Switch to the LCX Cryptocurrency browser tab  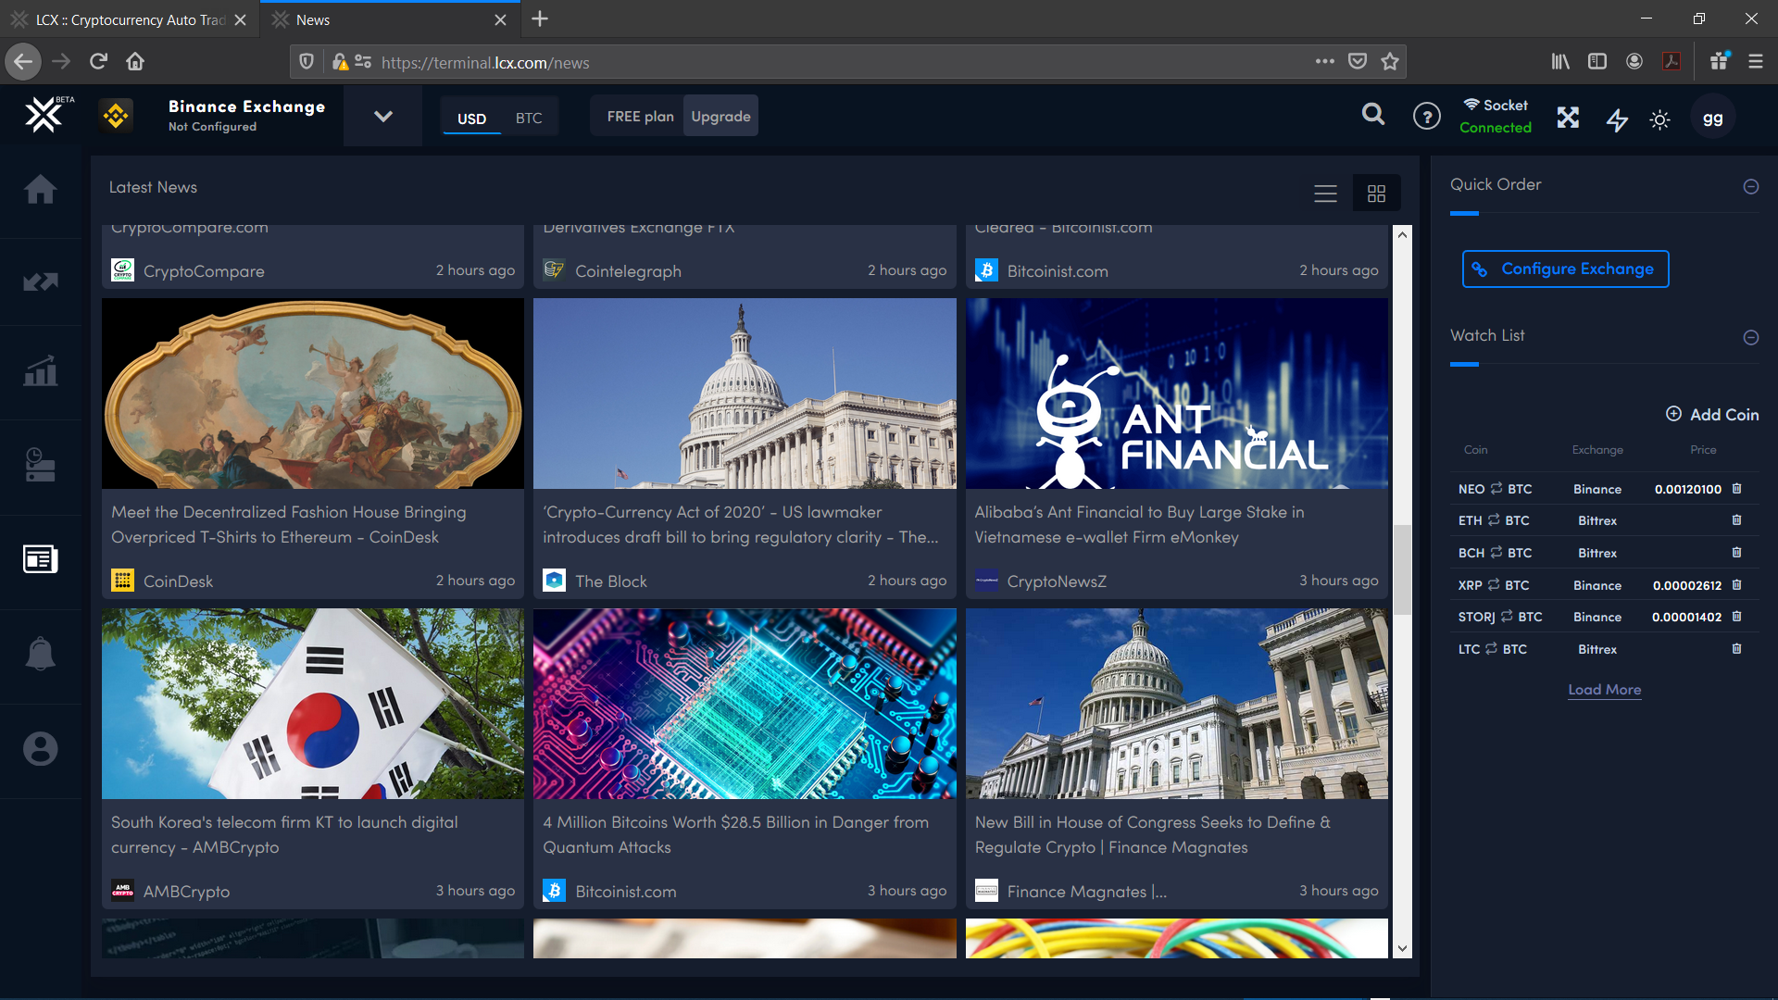pos(130,19)
